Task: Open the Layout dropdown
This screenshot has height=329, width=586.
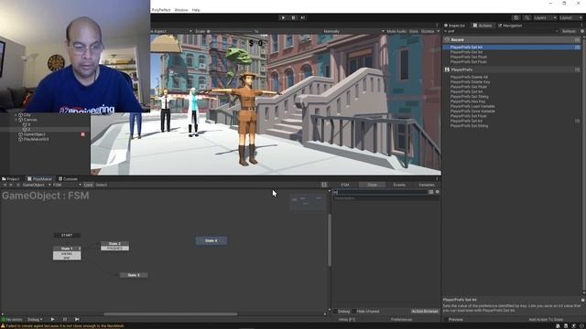Action: pos(570,17)
